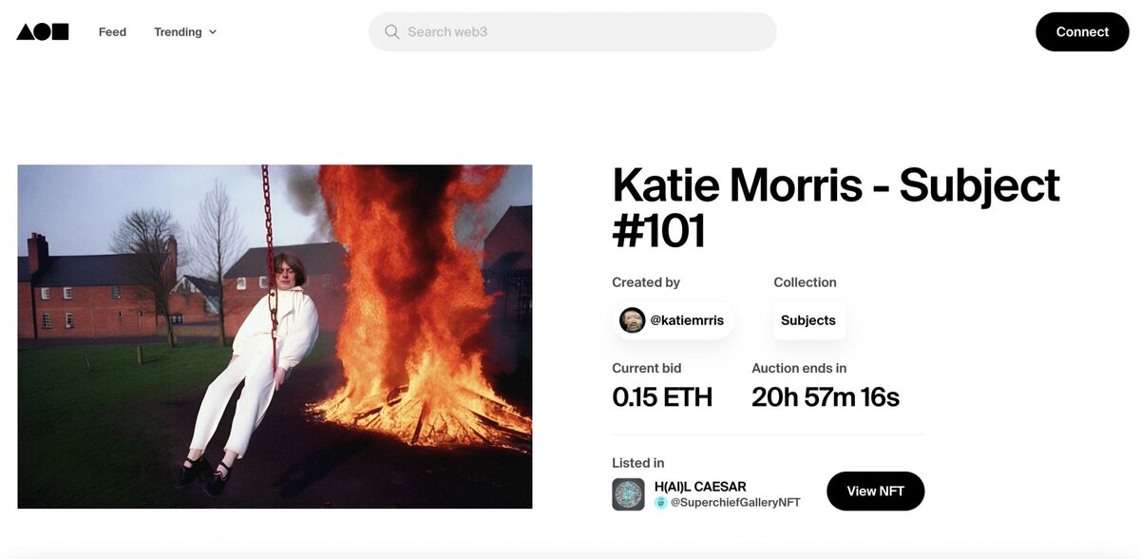Click the small SuperchiefGalleryNFT avatar icon

(x=661, y=502)
